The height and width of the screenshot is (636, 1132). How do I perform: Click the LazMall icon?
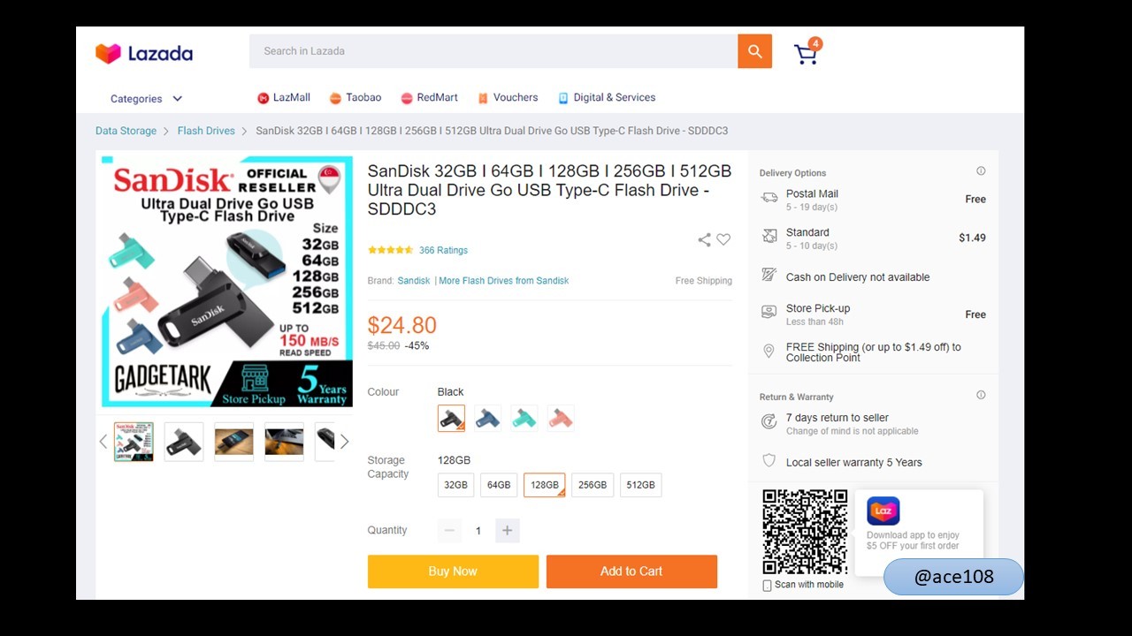pyautogui.click(x=263, y=98)
